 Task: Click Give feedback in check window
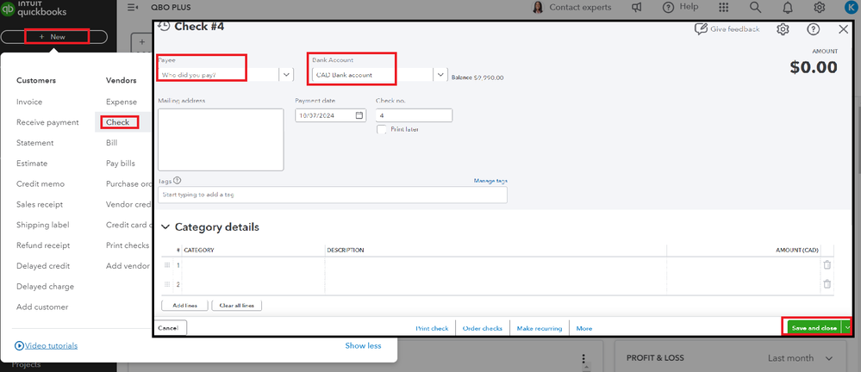tap(727, 29)
